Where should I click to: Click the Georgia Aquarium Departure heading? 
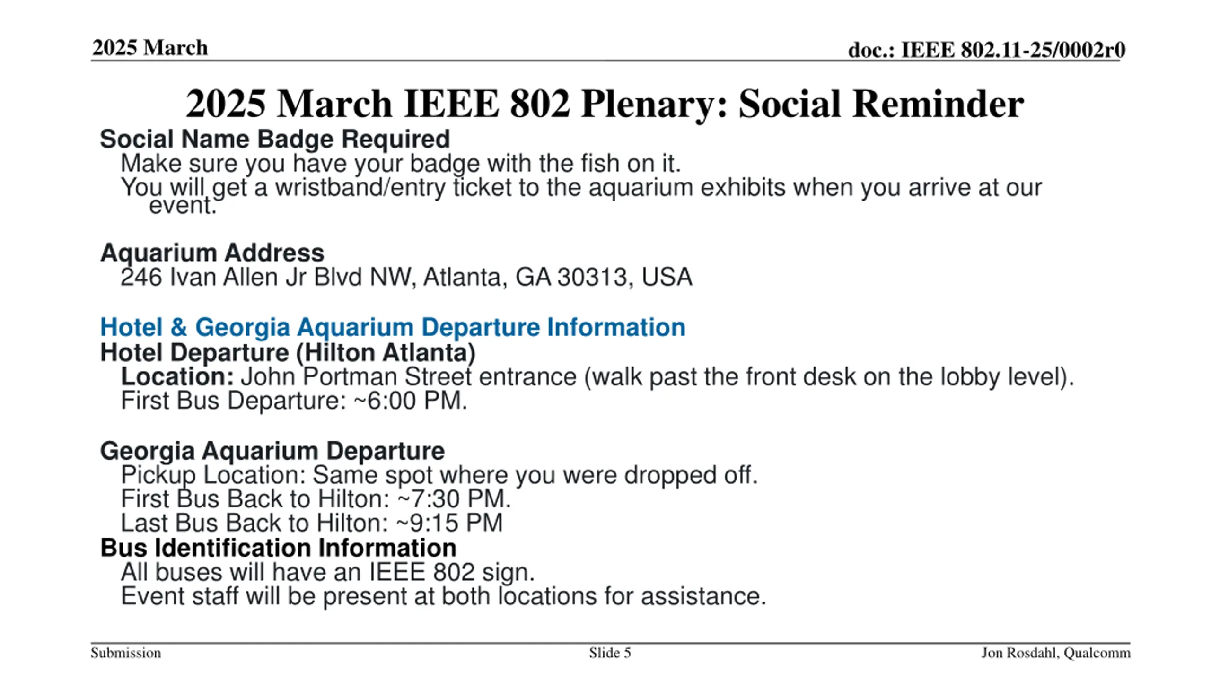(x=272, y=451)
